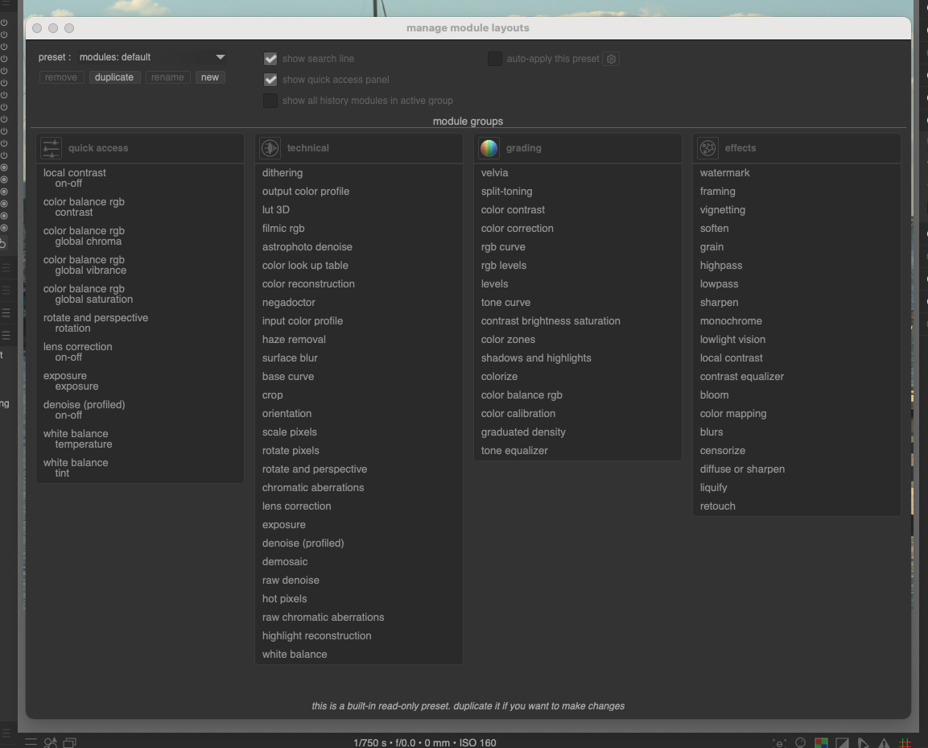Toggle auto-apply this preset checkbox
This screenshot has width=928, height=748.
[495, 59]
